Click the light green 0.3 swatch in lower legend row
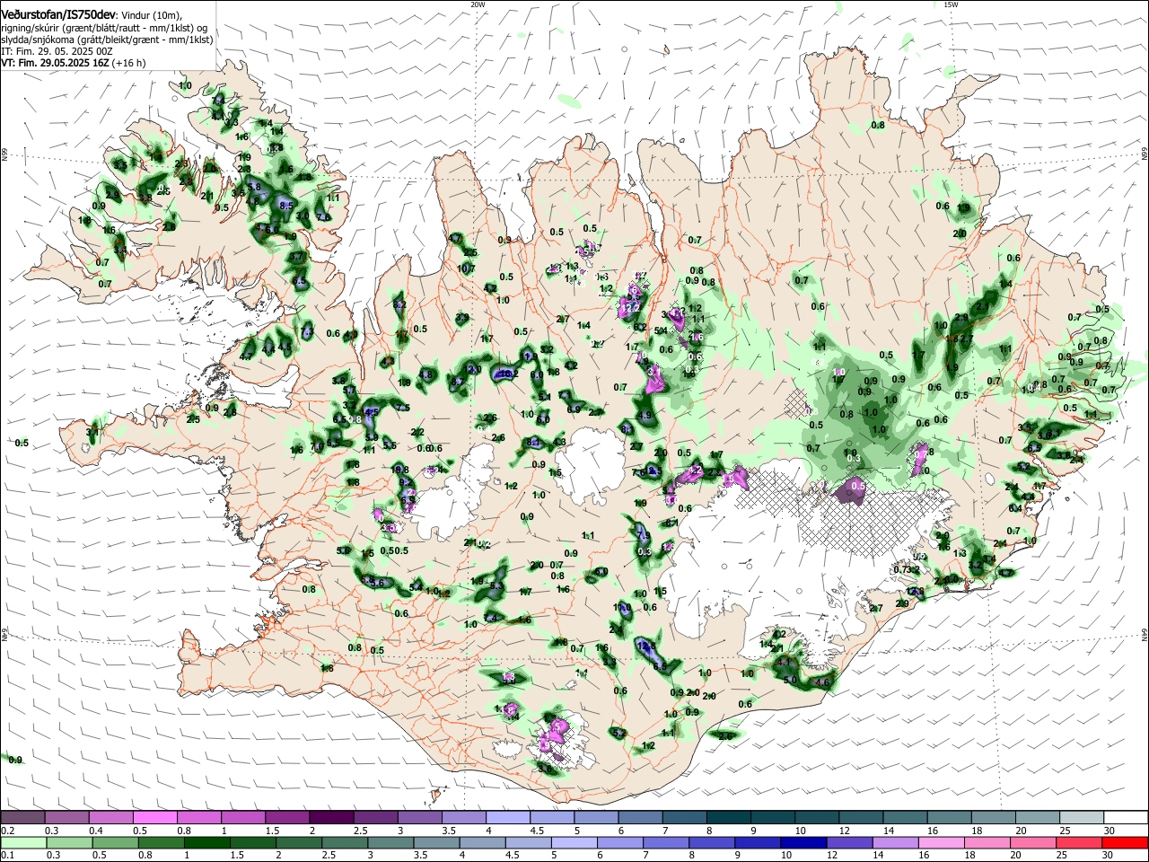The width and height of the screenshot is (1149, 862). [x=68, y=842]
